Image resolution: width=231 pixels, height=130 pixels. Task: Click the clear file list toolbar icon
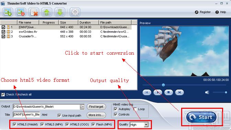tap(34, 12)
